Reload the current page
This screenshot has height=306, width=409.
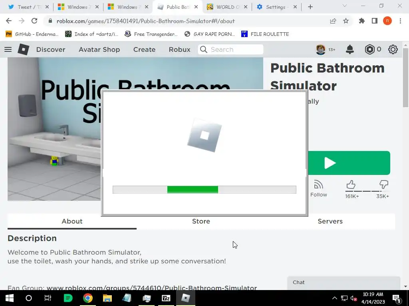(x=34, y=21)
